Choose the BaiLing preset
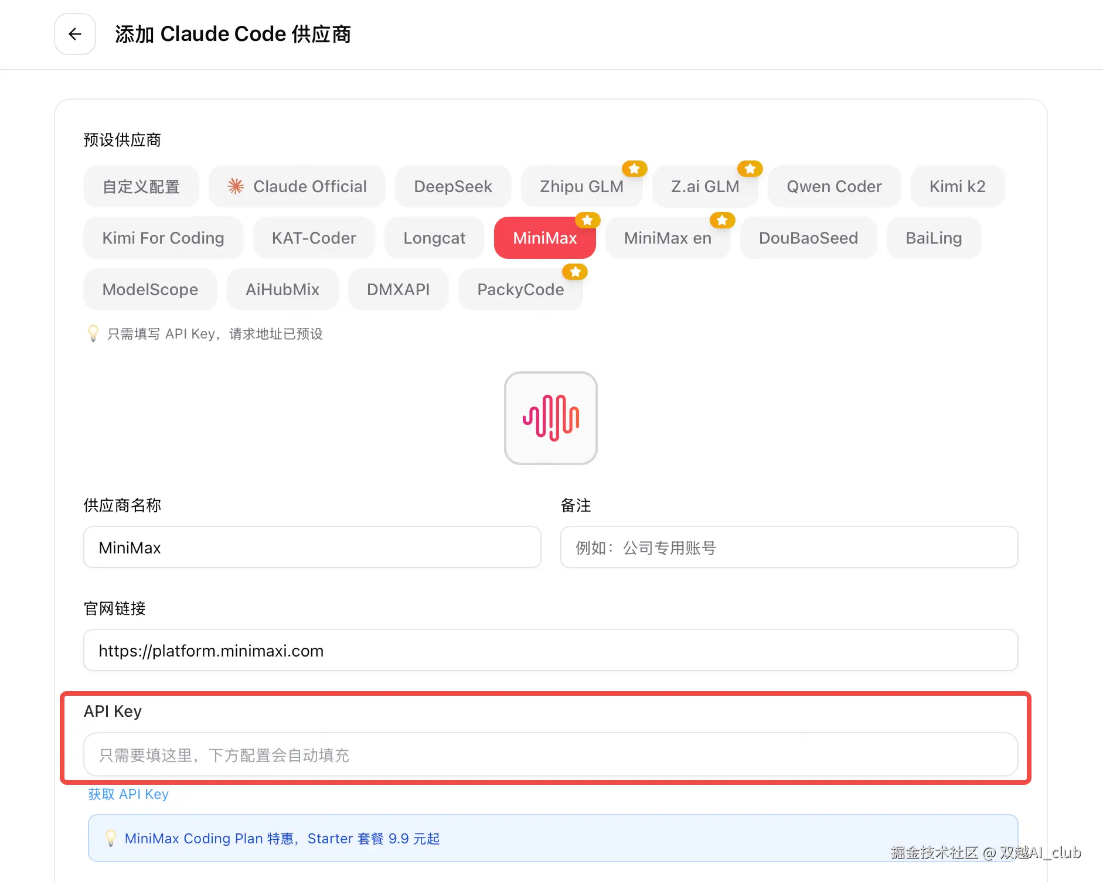 (x=934, y=238)
